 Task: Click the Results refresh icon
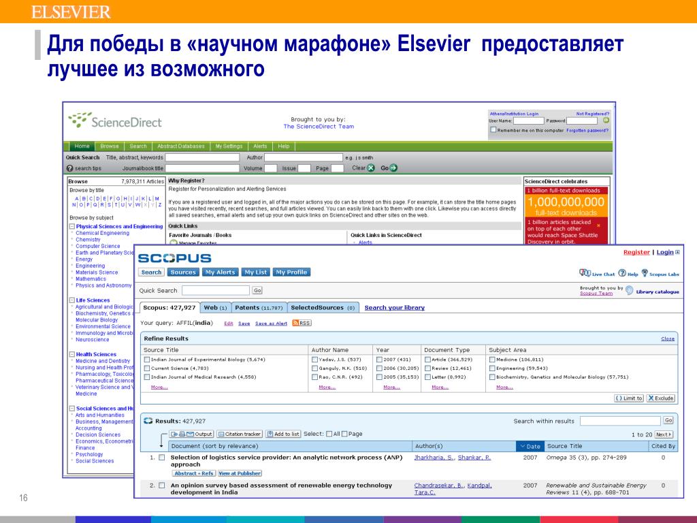click(x=148, y=421)
